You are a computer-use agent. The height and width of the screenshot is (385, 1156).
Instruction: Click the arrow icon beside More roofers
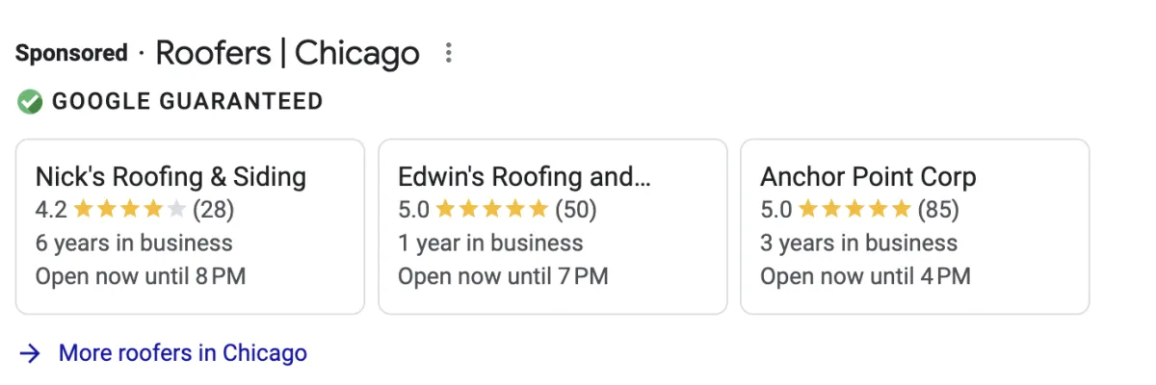[x=31, y=353]
